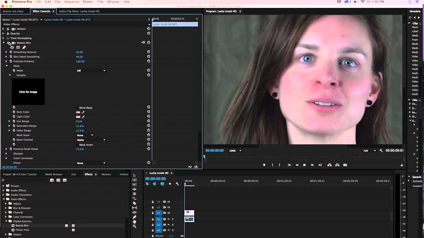Enable the Show Mask checkbox
424x238 pixels.
[77, 107]
